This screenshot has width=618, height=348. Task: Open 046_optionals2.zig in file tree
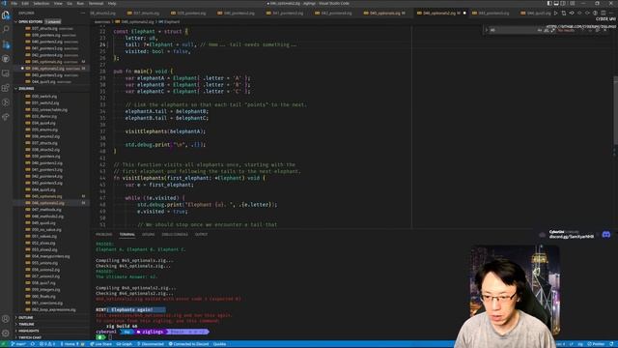click(51, 203)
